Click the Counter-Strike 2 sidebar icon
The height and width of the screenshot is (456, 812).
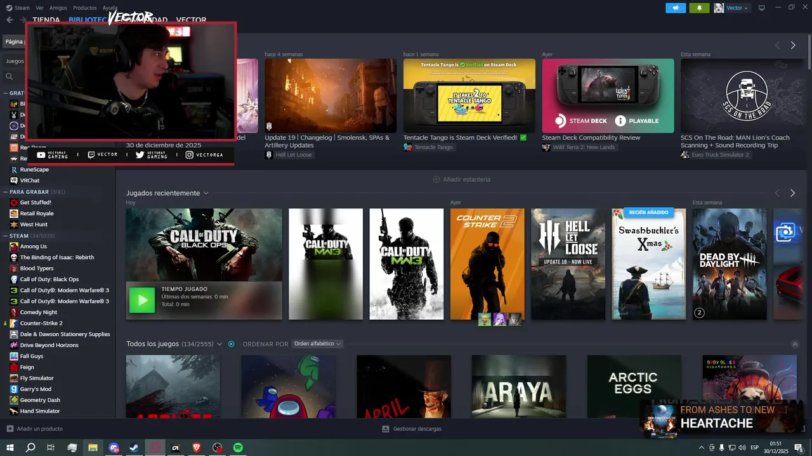pos(14,323)
